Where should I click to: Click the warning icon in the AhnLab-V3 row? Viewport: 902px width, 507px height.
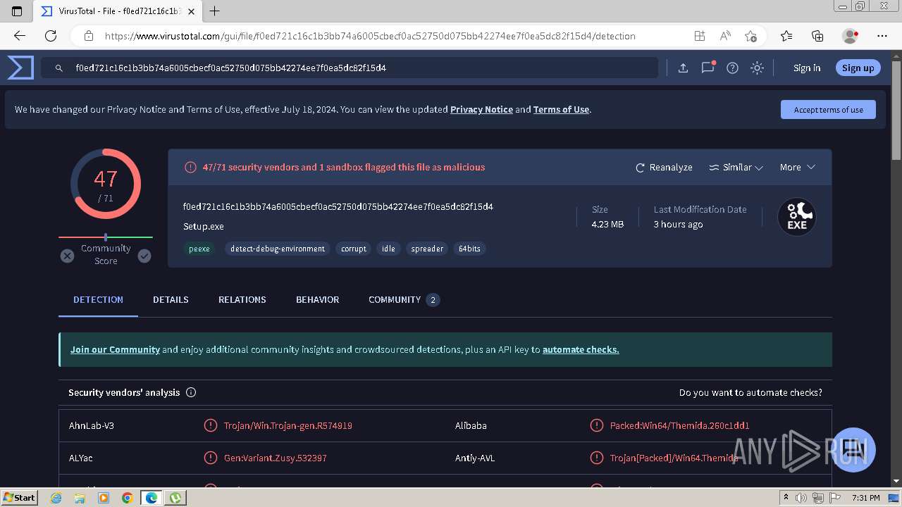210,425
